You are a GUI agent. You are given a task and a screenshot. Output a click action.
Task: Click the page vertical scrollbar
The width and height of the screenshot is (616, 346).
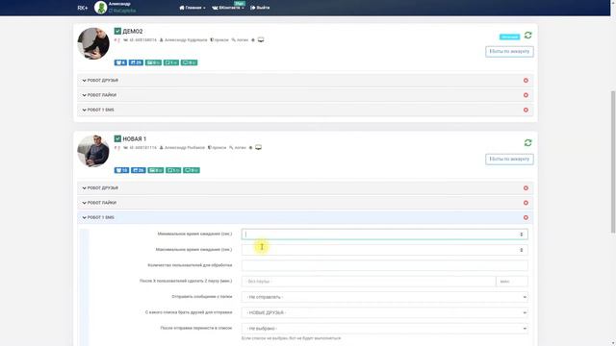tap(613, 162)
